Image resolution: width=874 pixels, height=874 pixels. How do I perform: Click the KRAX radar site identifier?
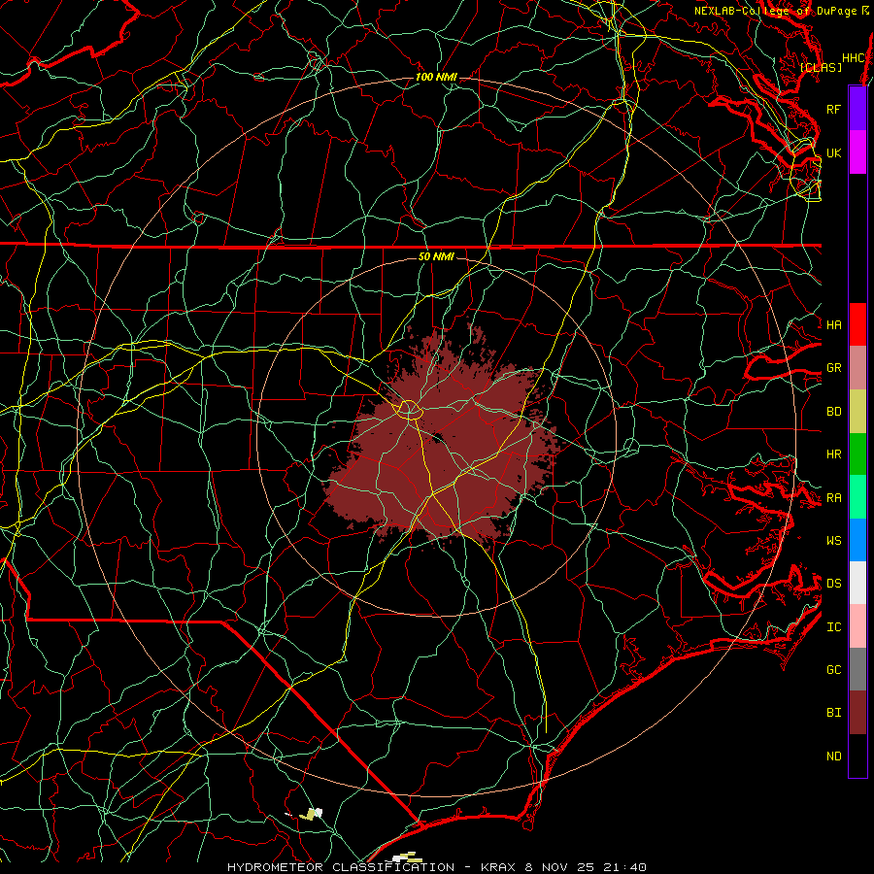499,867
